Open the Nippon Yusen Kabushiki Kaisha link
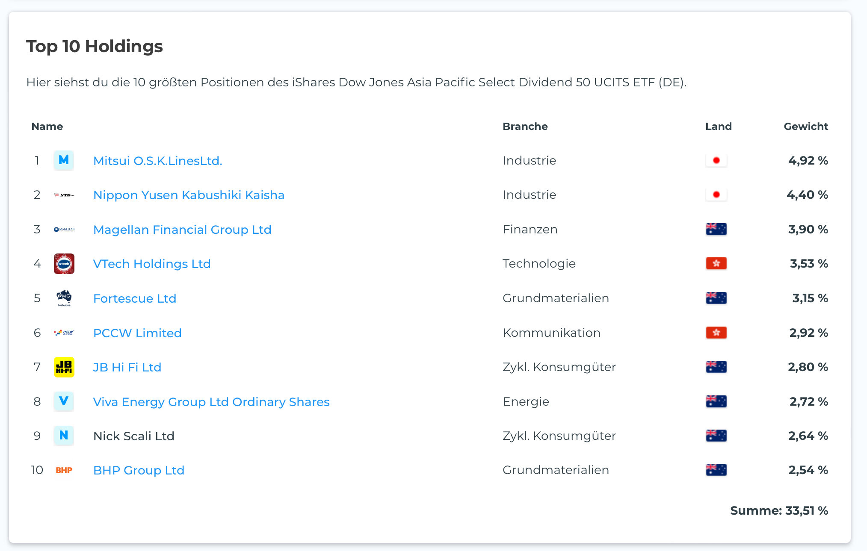 click(x=189, y=195)
